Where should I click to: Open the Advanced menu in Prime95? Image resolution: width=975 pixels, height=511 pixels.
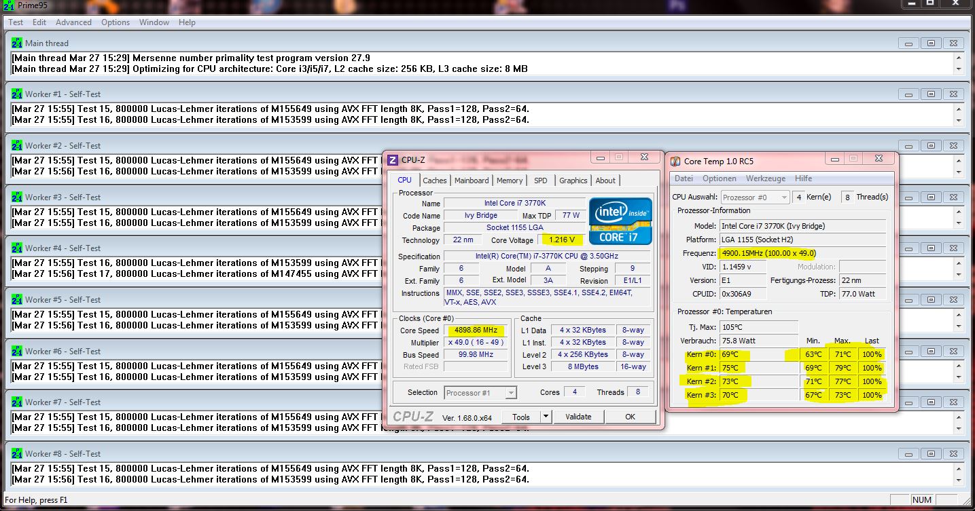click(x=73, y=22)
